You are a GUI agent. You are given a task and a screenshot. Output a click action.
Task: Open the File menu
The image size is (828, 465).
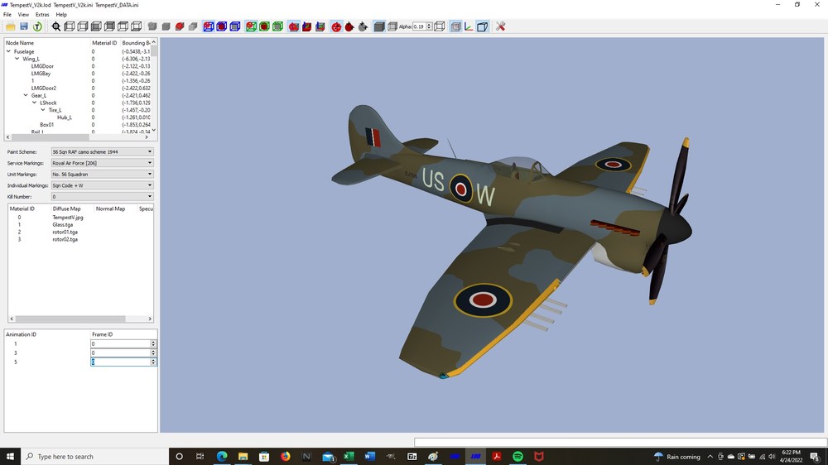point(7,15)
